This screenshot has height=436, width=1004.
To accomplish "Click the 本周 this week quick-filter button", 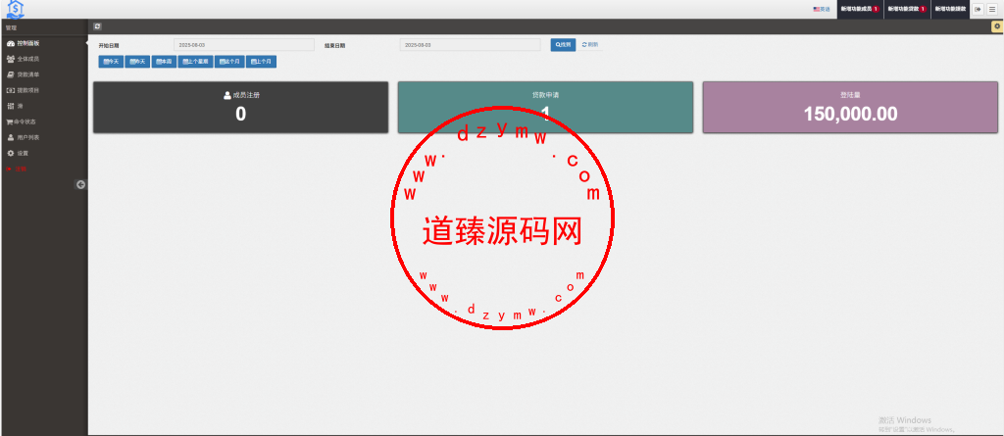I will (x=164, y=62).
